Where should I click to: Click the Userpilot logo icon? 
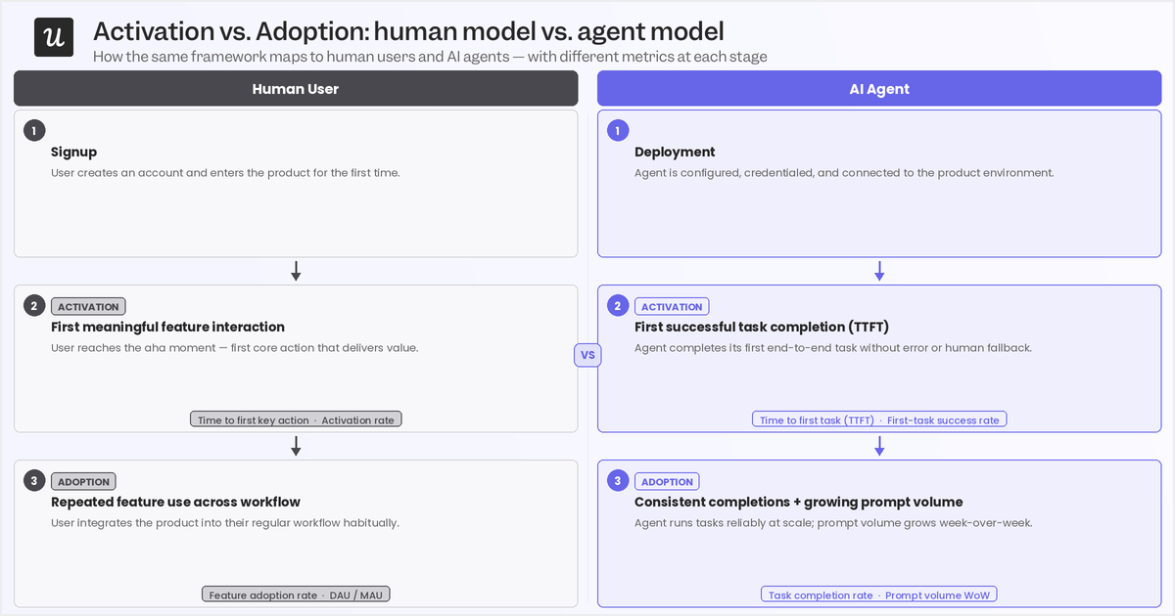tap(54, 37)
